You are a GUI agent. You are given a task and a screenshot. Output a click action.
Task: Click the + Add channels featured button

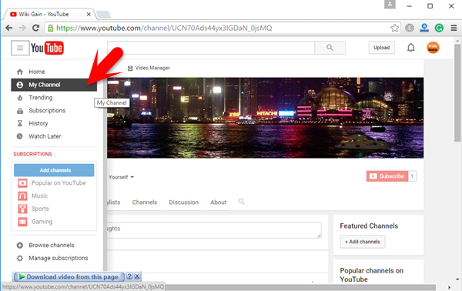pyautogui.click(x=363, y=242)
